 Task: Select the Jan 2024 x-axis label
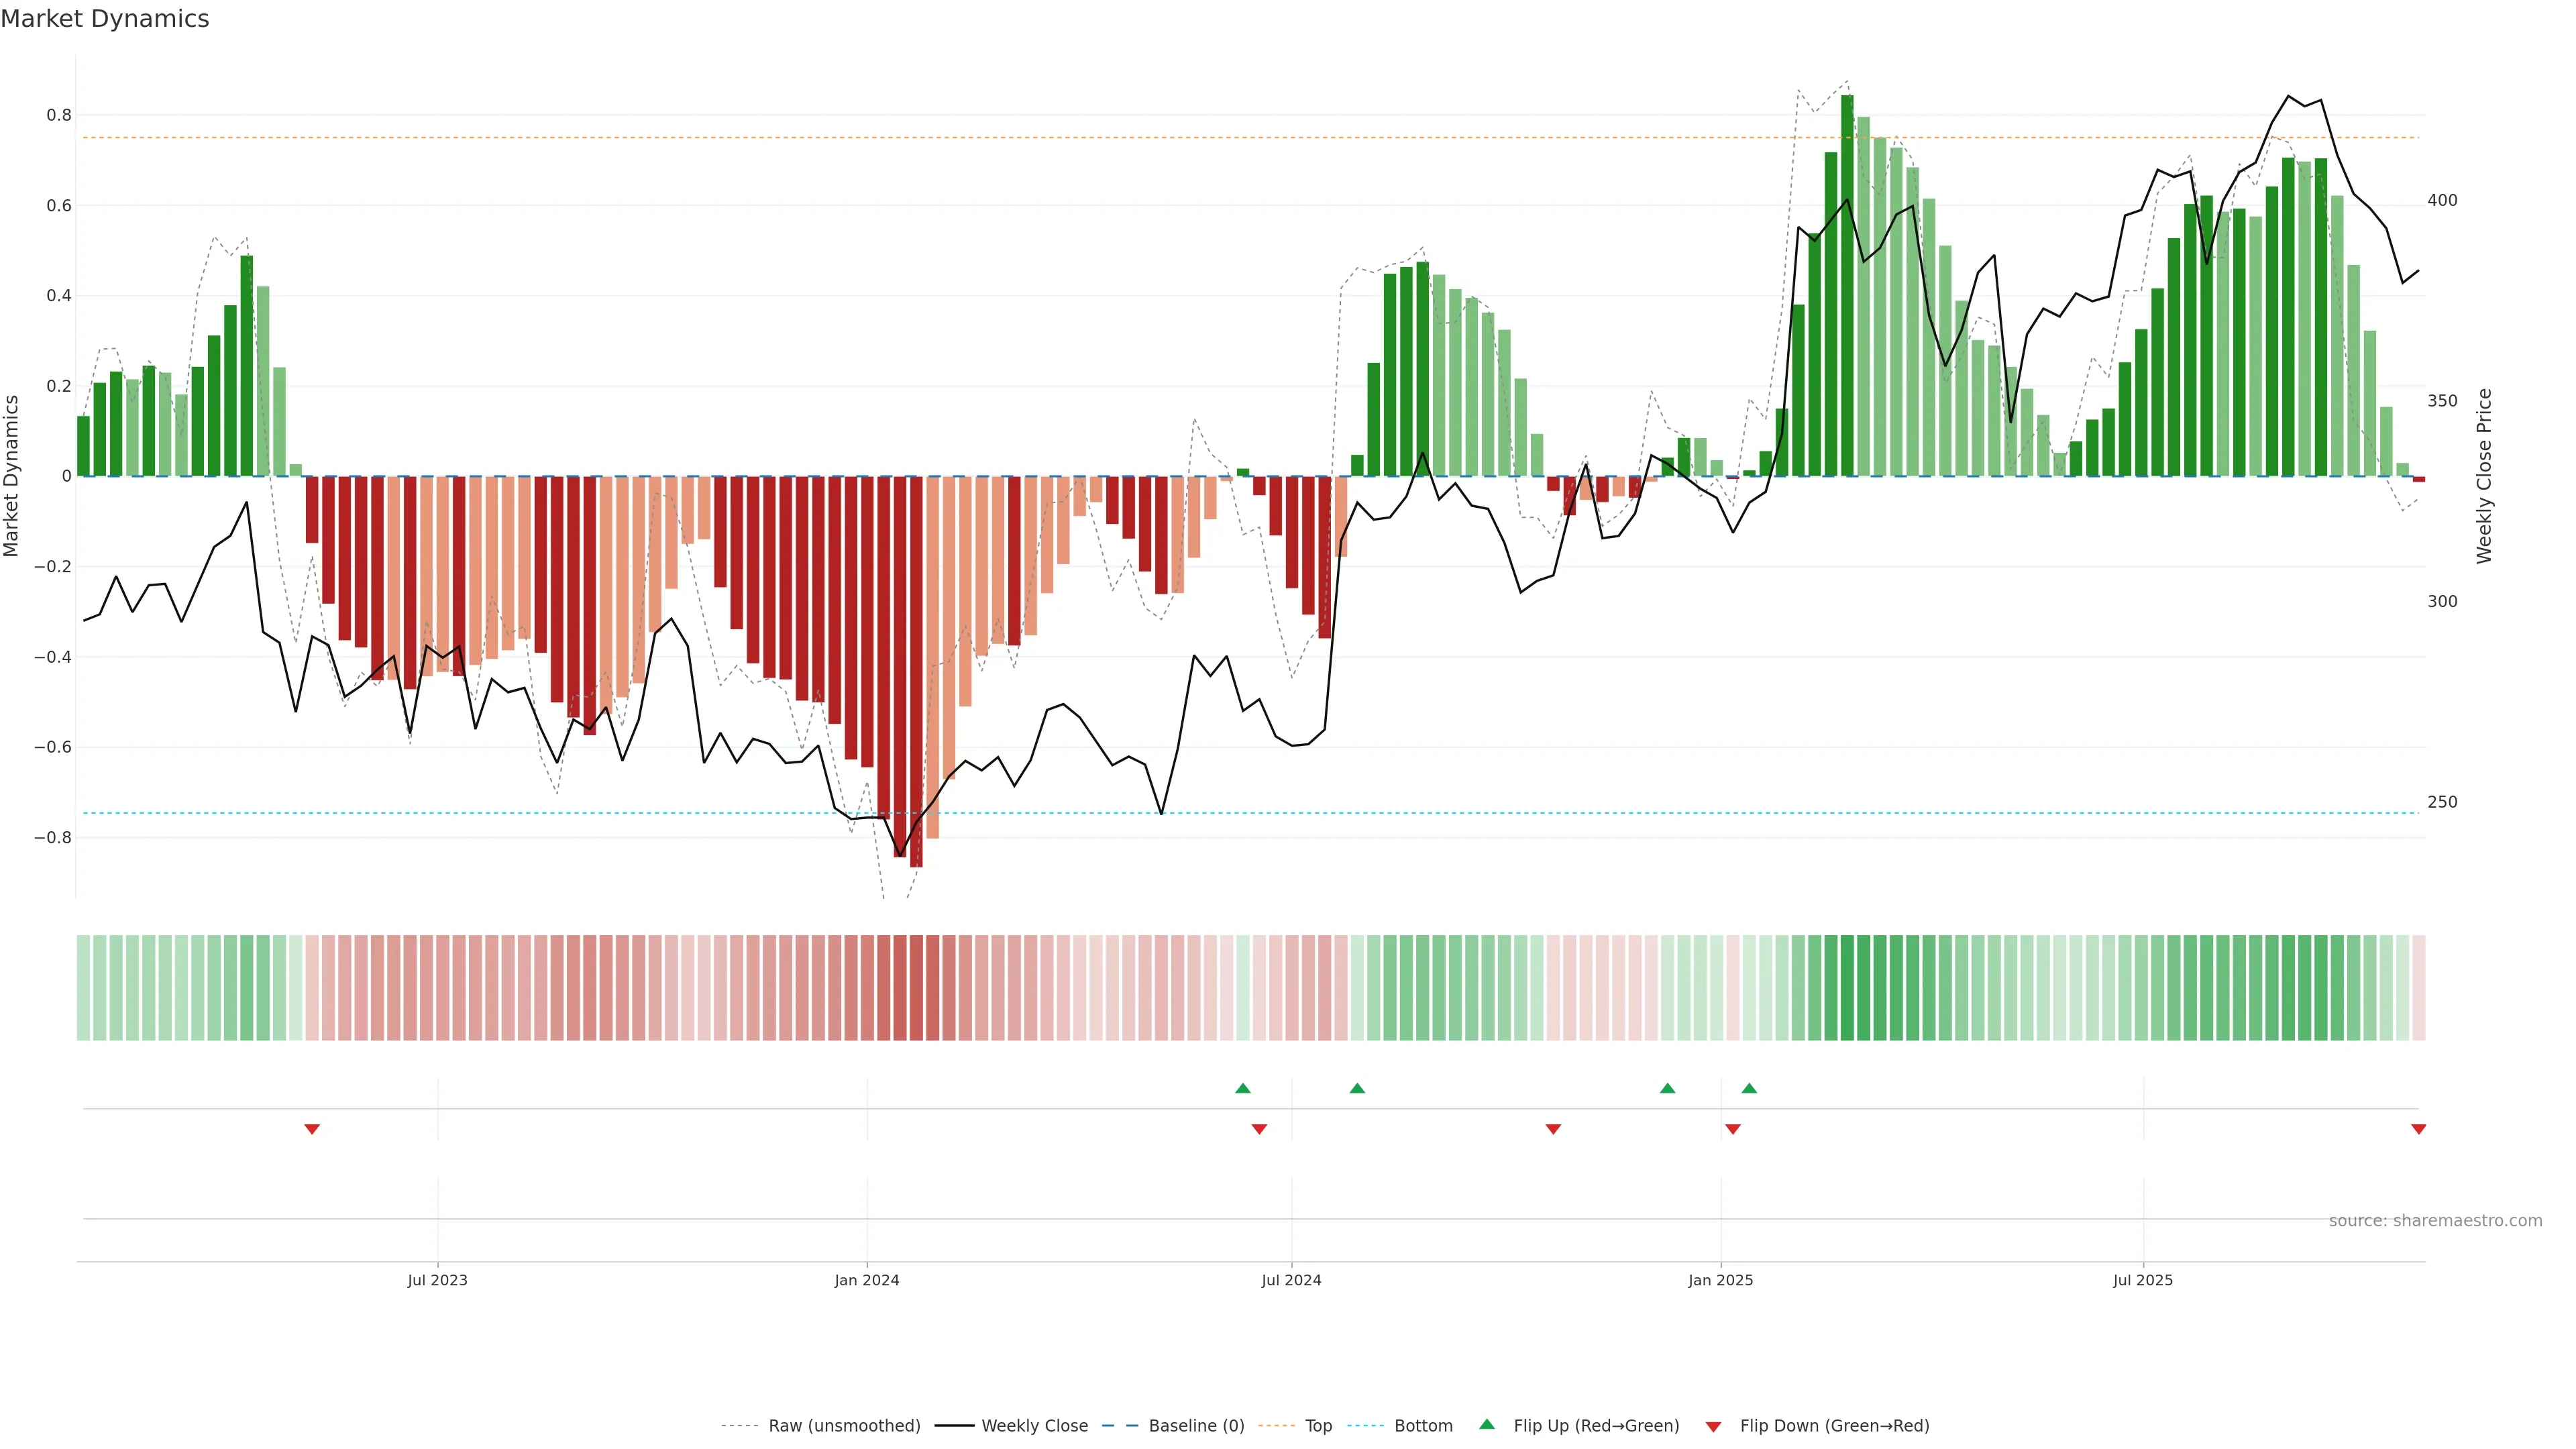pyautogui.click(x=867, y=1280)
